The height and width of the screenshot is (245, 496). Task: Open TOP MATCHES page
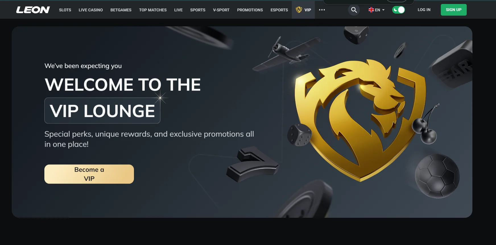click(153, 10)
